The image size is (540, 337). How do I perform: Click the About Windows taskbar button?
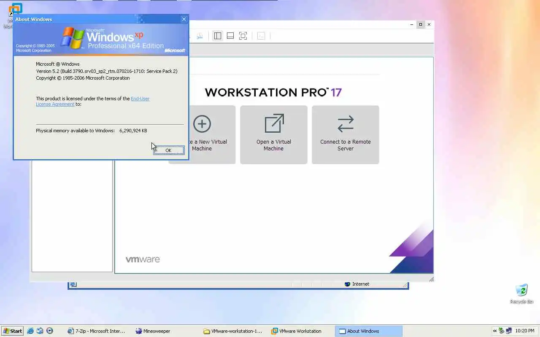point(369,331)
